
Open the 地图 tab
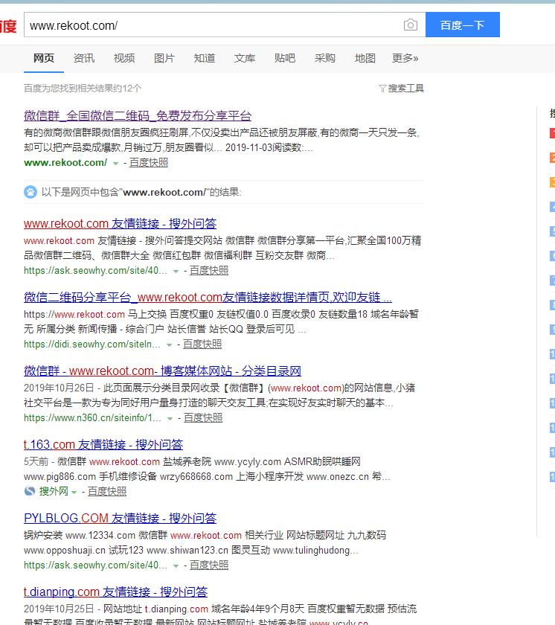365,58
